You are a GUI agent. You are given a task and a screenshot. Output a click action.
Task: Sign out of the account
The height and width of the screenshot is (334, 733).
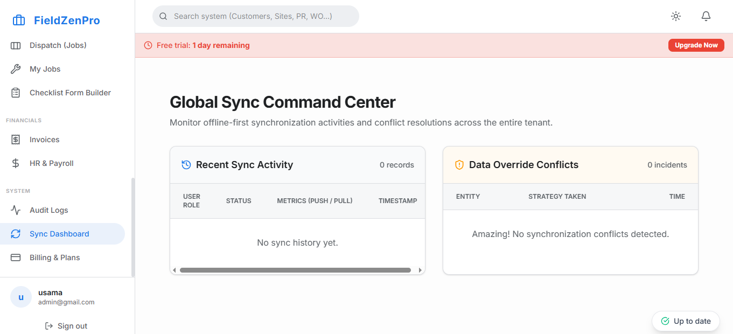click(x=66, y=326)
